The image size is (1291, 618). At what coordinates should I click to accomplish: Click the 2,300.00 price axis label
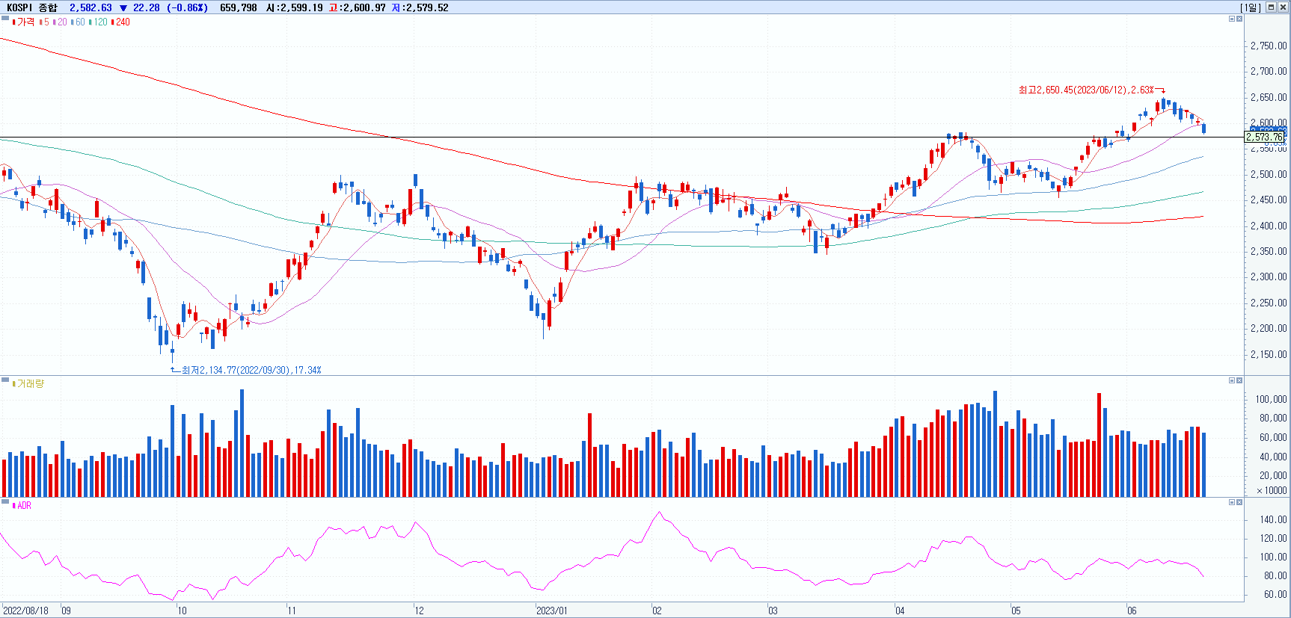[x=1269, y=276]
